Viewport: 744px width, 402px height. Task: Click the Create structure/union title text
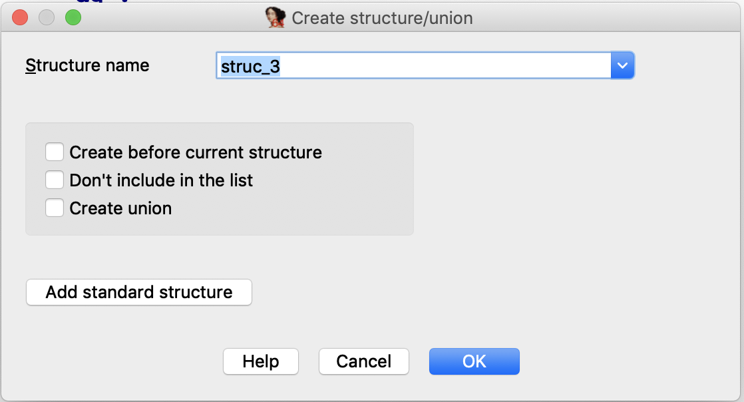tap(382, 18)
